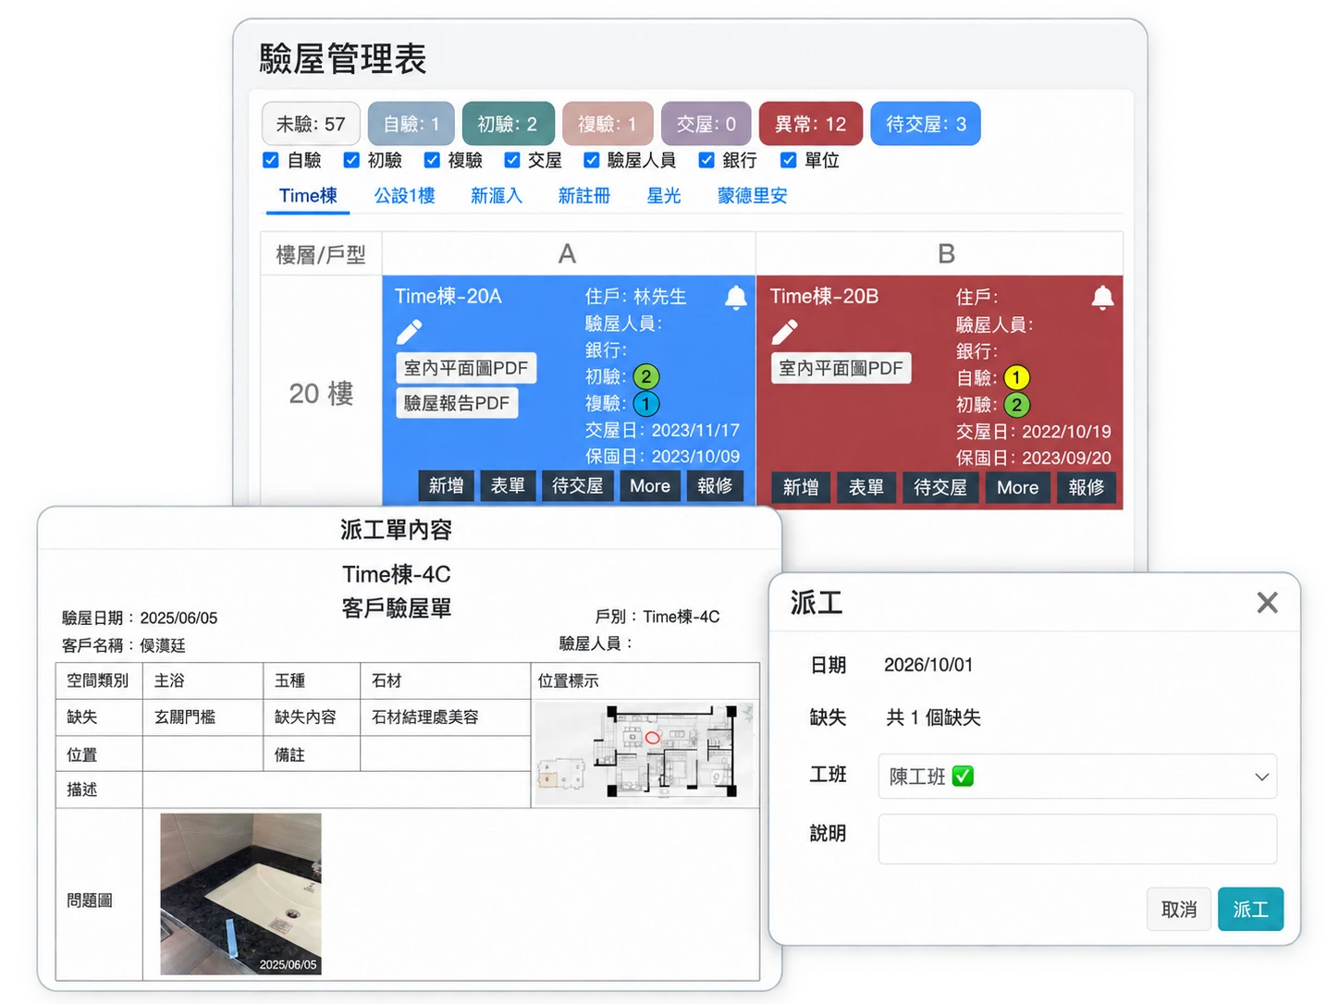
Task: Toggle the 銀行 checkbox
Action: click(x=706, y=160)
